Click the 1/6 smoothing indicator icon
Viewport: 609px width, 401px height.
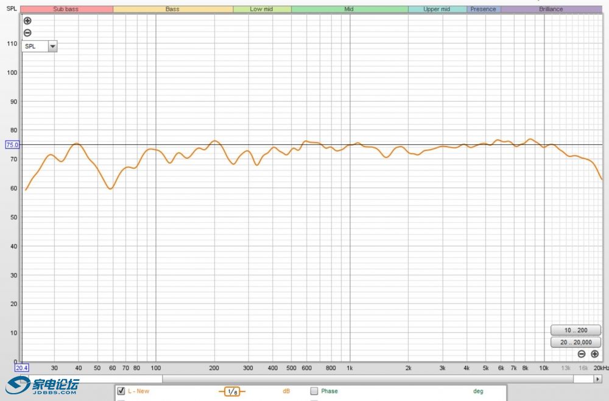232,391
